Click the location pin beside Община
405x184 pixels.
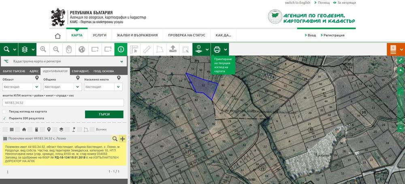click(x=78, y=78)
